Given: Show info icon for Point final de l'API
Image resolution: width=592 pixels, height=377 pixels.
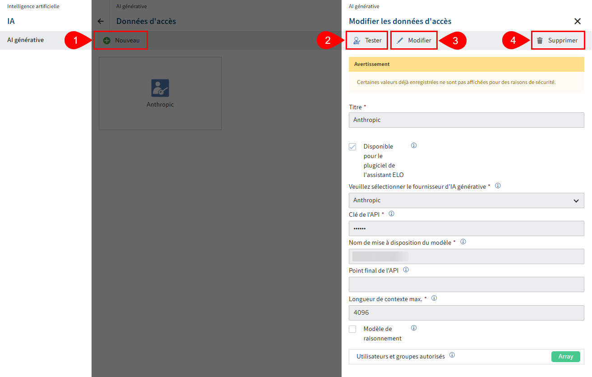Looking at the screenshot, I should [406, 270].
